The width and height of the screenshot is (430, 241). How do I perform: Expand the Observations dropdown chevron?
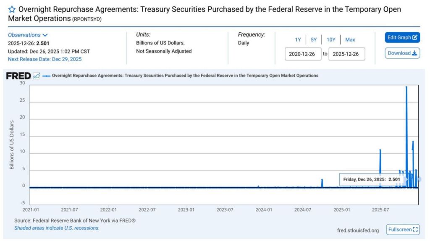(x=45, y=35)
